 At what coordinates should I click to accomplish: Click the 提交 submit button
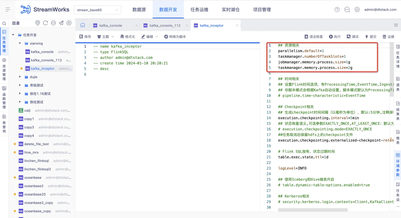[371, 37]
